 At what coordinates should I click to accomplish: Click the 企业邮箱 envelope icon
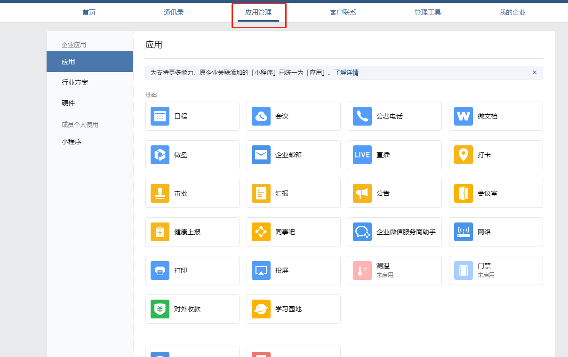click(261, 155)
